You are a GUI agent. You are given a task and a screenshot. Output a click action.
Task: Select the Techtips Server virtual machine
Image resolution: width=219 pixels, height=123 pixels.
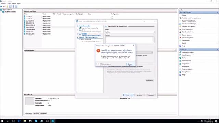tap(30, 29)
